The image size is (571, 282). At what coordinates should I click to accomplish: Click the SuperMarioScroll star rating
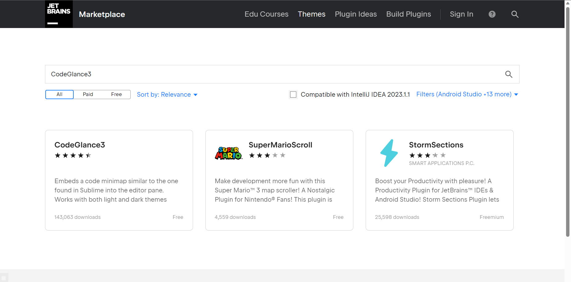[267, 155]
